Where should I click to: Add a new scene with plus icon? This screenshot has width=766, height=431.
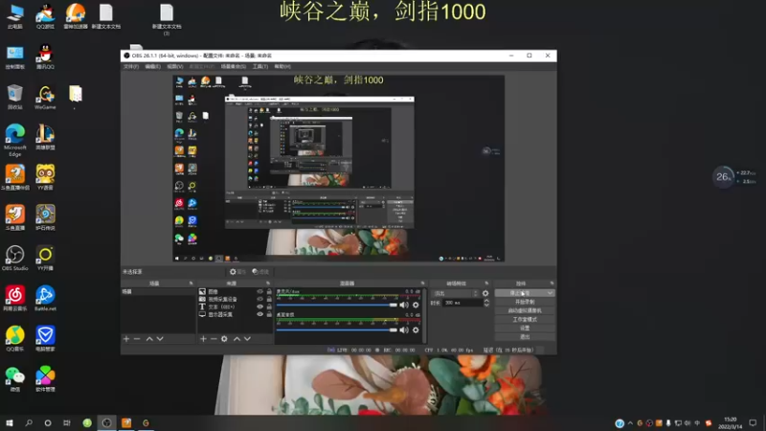[x=126, y=339]
